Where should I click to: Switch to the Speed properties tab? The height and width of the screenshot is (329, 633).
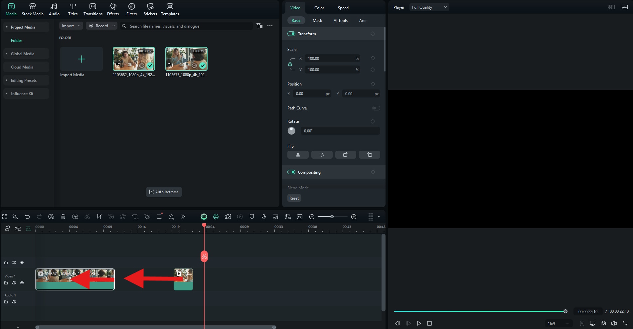click(x=343, y=8)
